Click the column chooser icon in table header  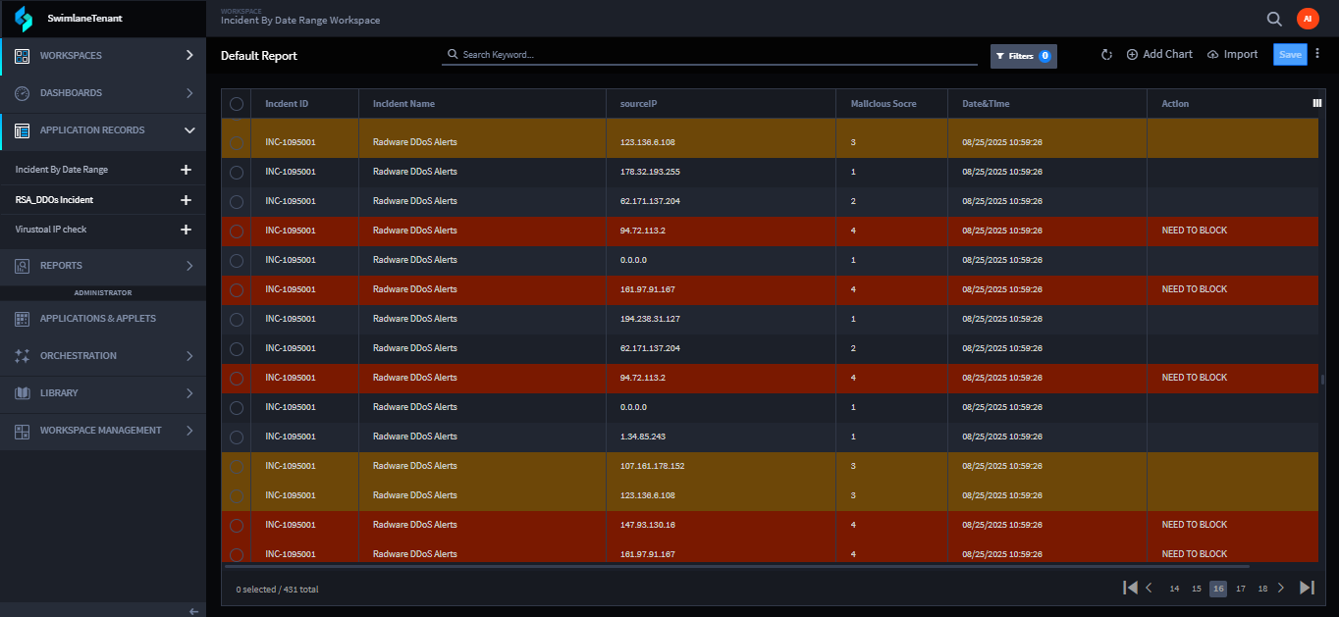point(1316,103)
